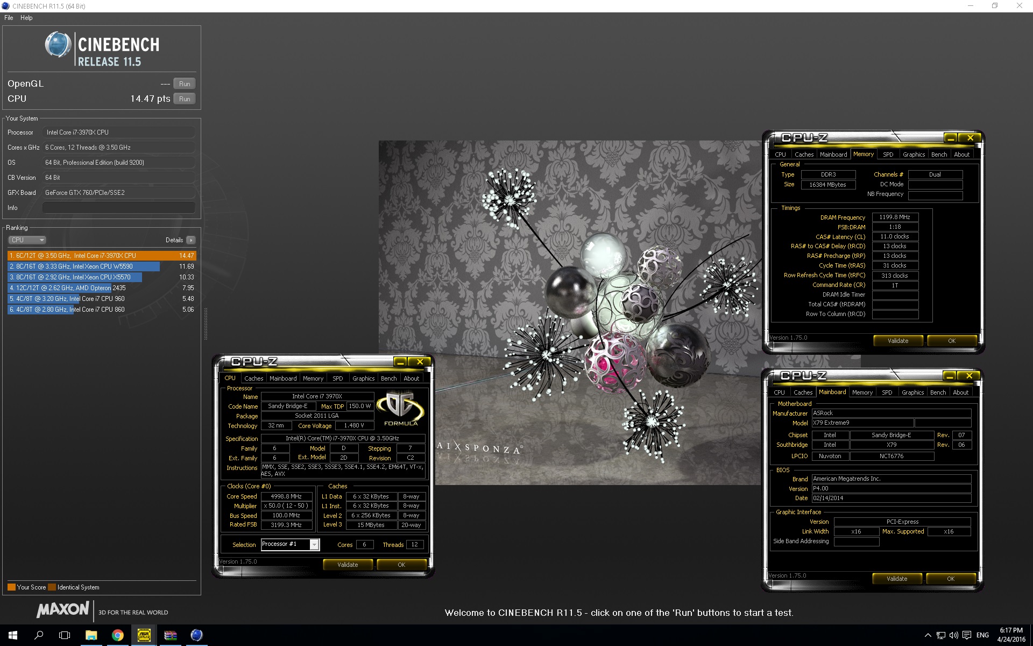Click DRAM Frequency value 1199.8 MHz
The height and width of the screenshot is (646, 1033).
click(x=895, y=217)
